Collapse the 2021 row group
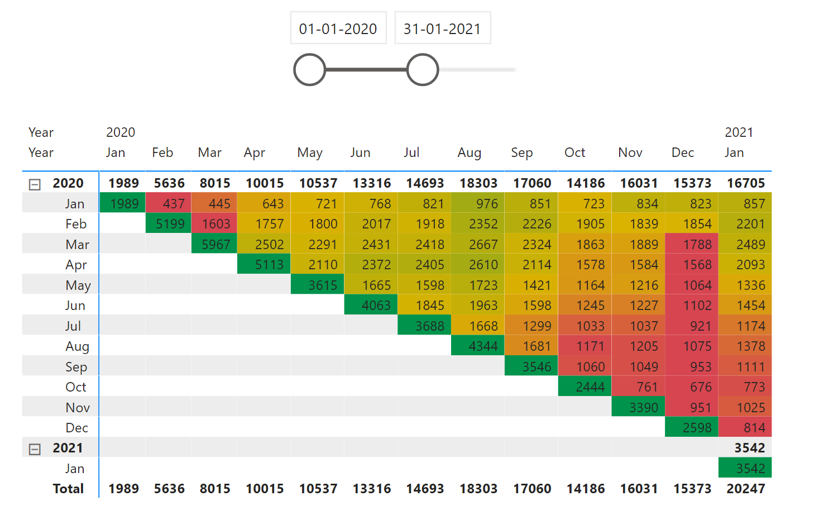Viewport: 824px width, 515px height. (35, 449)
